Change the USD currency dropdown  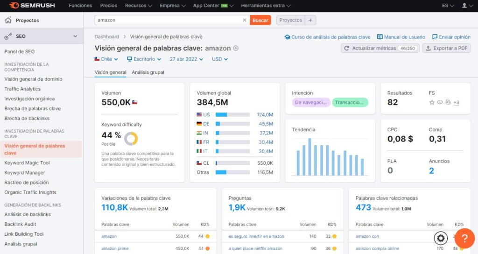coord(220,59)
